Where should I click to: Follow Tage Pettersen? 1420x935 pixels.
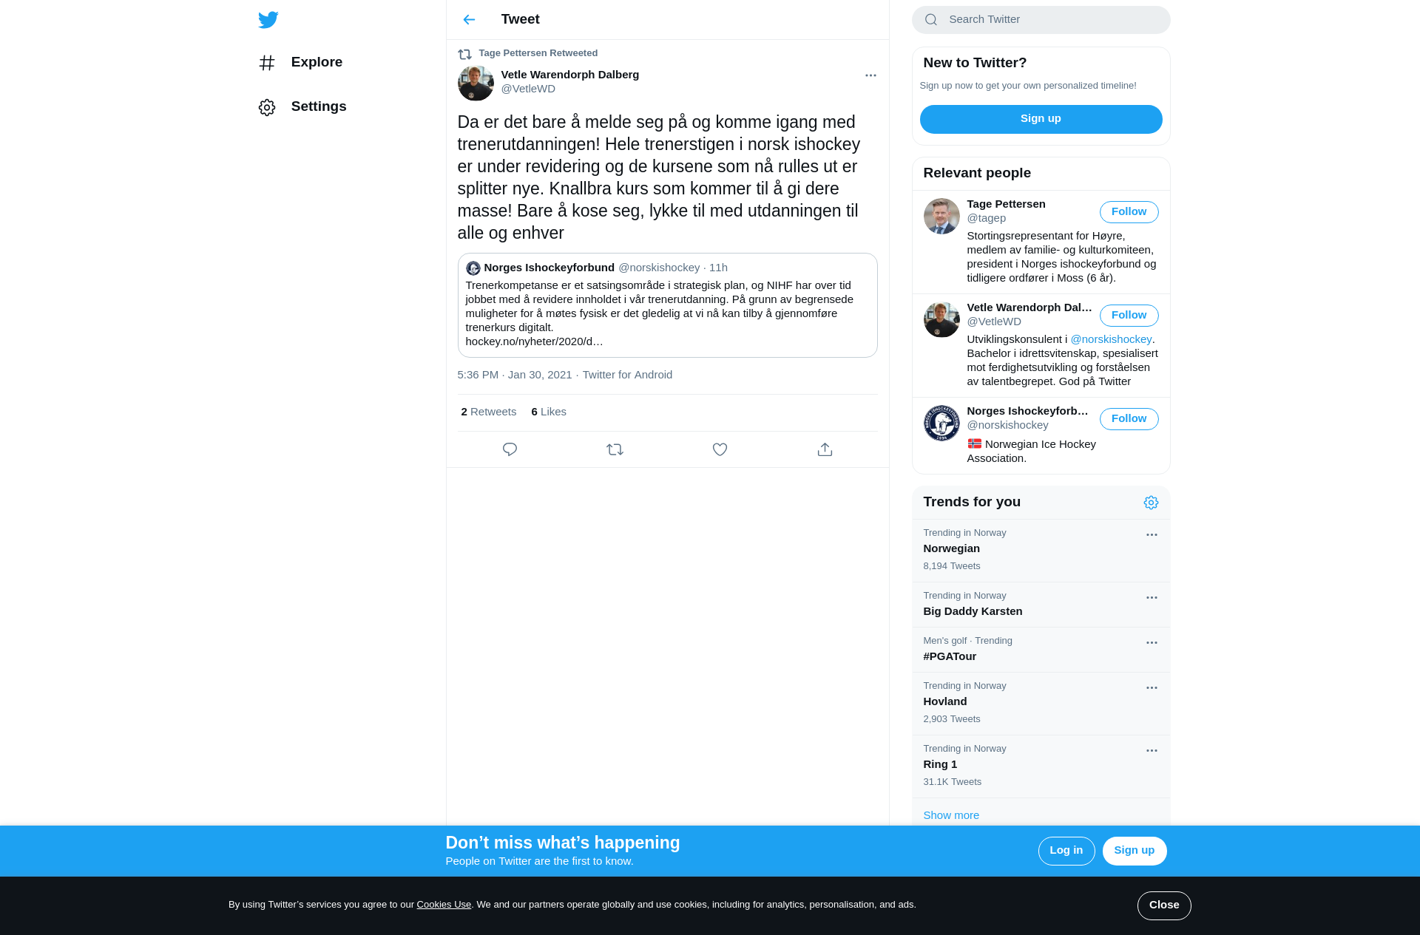(1129, 212)
